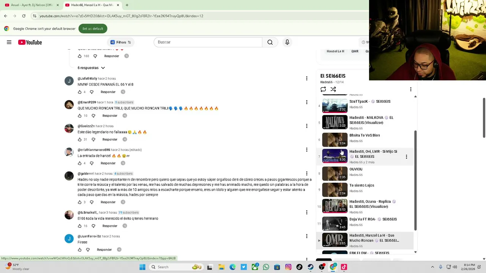Screen dimensions: 486x273
Task: Open WhatsApp from the taskbar
Action: click(x=266, y=267)
